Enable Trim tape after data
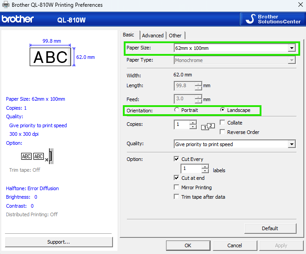 coord(176,197)
